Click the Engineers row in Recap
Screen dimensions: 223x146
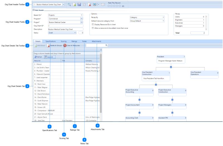tap(190, 20)
